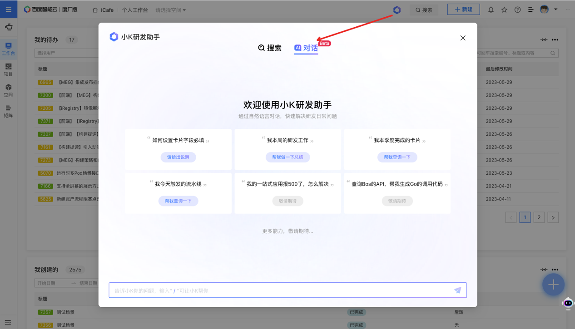
Task: Toggle the sidebar with hamburger icon
Action: click(9, 9)
